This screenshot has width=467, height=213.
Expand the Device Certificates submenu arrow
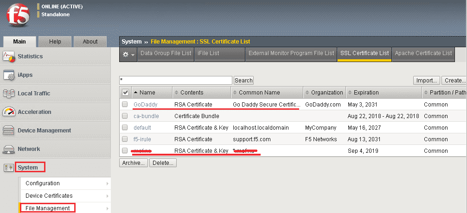[107, 196]
